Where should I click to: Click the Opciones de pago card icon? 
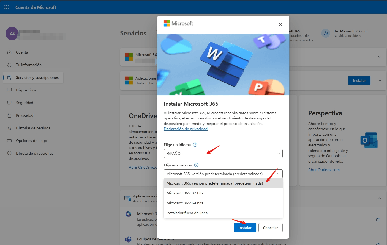9,141
